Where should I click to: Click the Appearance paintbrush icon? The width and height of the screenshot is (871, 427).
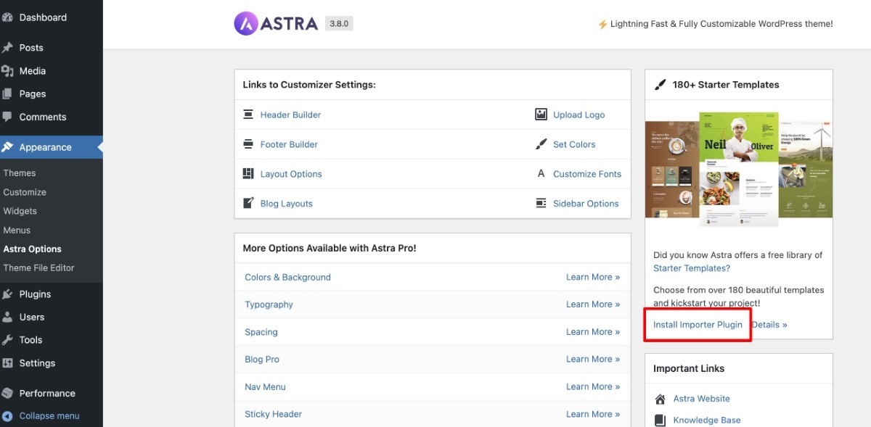(7, 147)
